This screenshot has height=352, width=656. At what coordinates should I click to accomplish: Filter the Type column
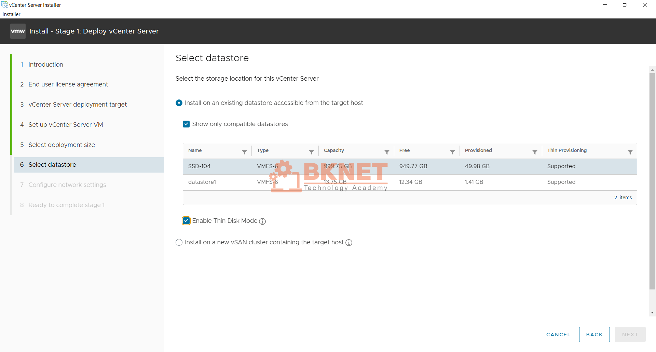pos(312,152)
